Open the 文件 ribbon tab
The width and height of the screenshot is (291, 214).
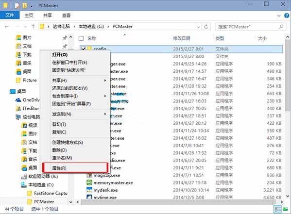[10, 15]
